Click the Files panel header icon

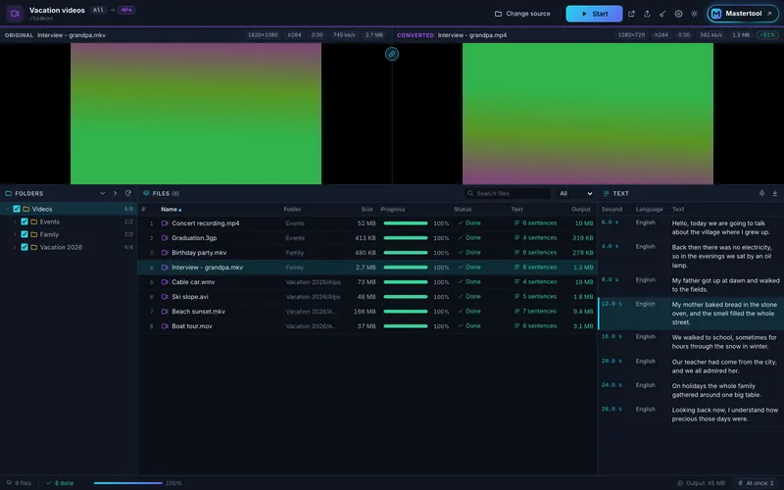tap(146, 193)
